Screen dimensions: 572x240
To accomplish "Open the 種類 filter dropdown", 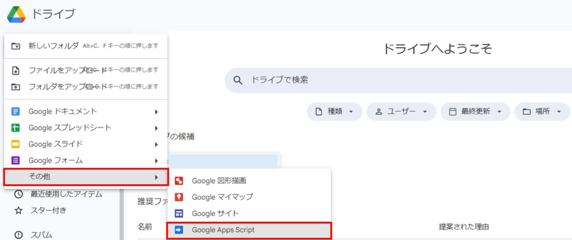I will tap(334, 112).
